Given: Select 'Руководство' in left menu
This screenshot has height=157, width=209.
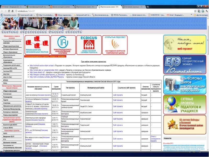Looking at the screenshot, I should (8, 97).
